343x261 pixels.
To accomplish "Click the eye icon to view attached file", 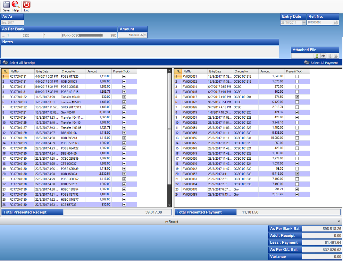I will pyautogui.click(x=323, y=56).
